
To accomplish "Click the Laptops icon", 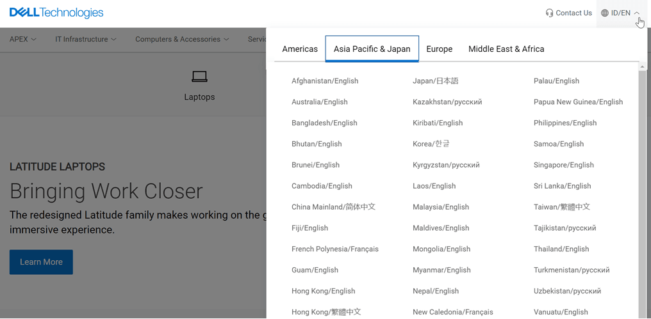I will pos(199,76).
